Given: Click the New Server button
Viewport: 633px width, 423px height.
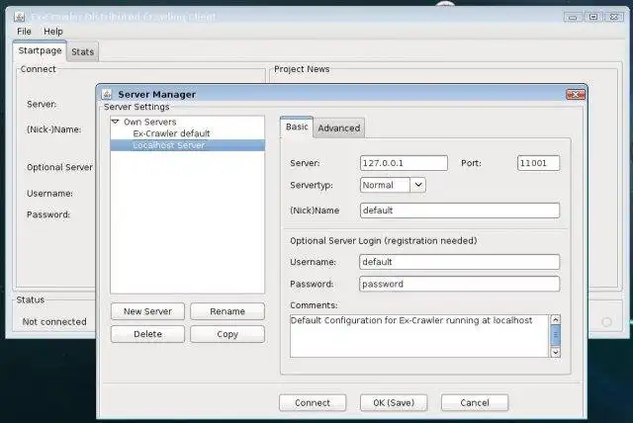Looking at the screenshot, I should 147,311.
